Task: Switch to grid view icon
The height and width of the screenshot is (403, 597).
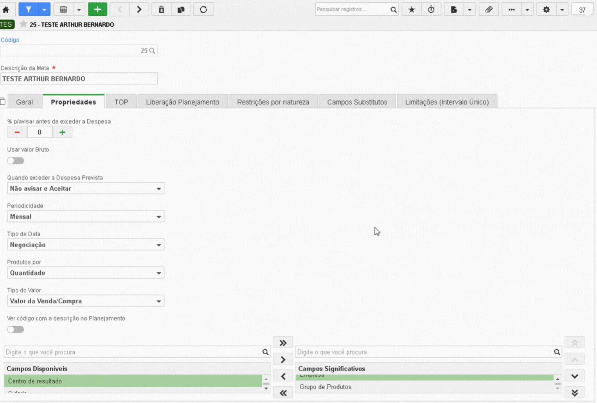Action: pyautogui.click(x=63, y=9)
